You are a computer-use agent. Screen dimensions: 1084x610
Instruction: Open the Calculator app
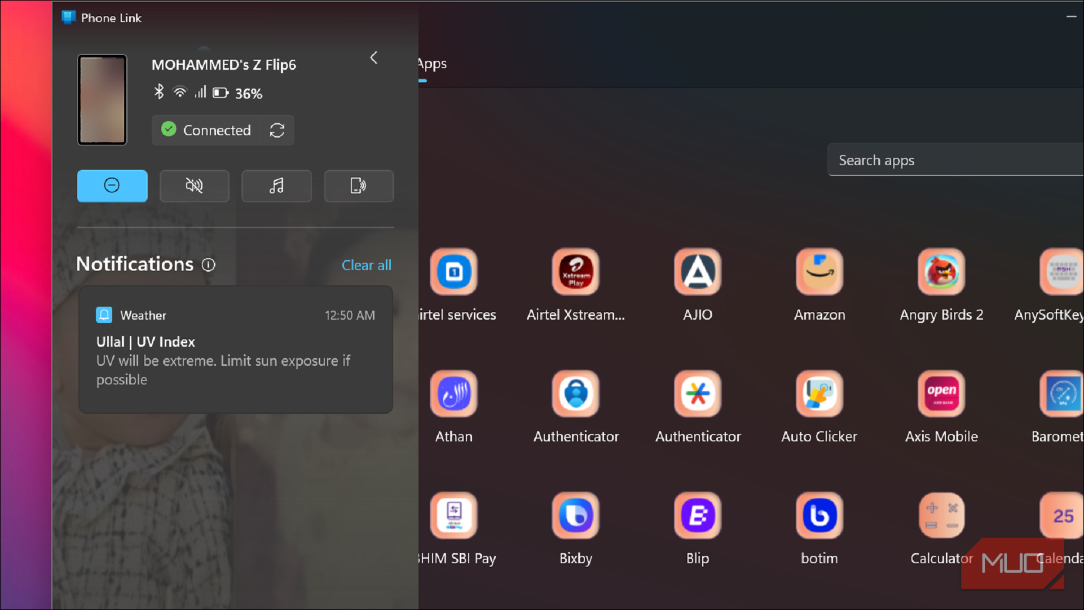point(941,528)
